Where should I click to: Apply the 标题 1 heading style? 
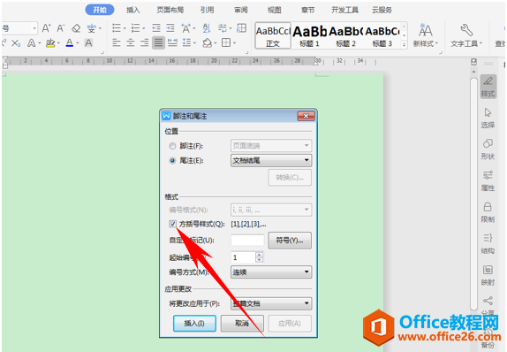[309, 35]
